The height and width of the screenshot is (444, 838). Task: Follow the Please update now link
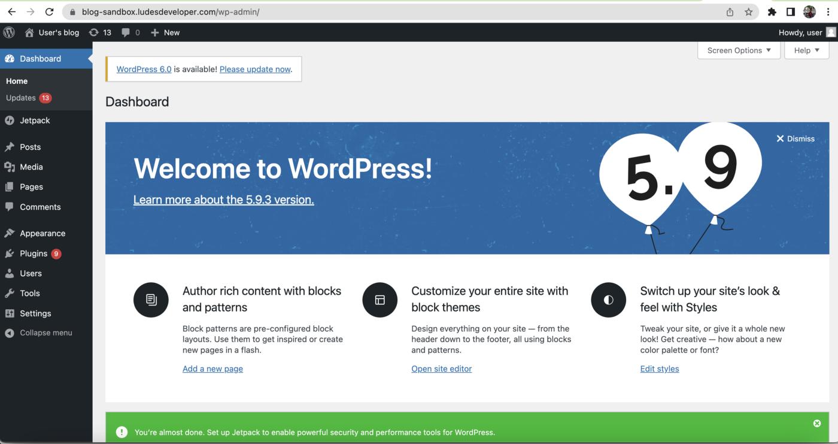click(254, 69)
